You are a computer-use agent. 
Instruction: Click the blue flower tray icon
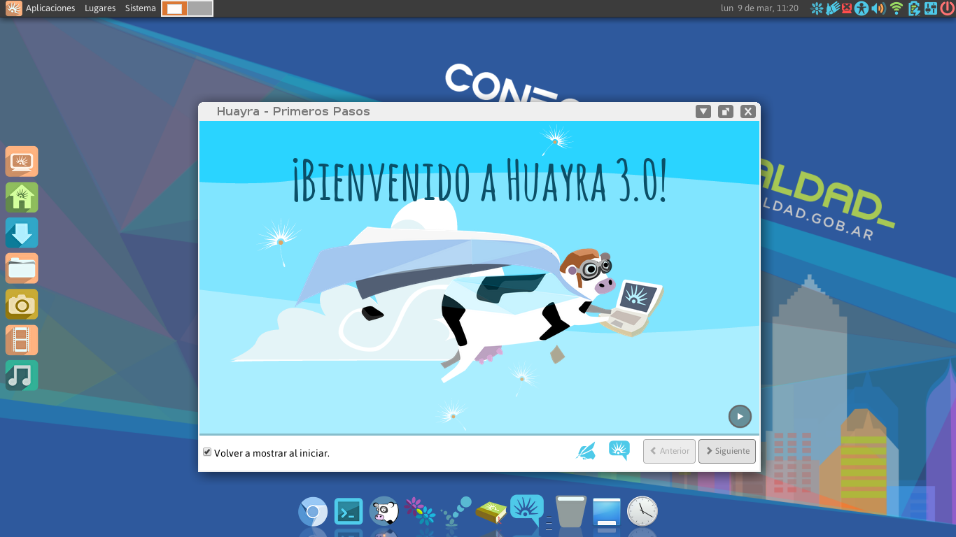(x=817, y=8)
